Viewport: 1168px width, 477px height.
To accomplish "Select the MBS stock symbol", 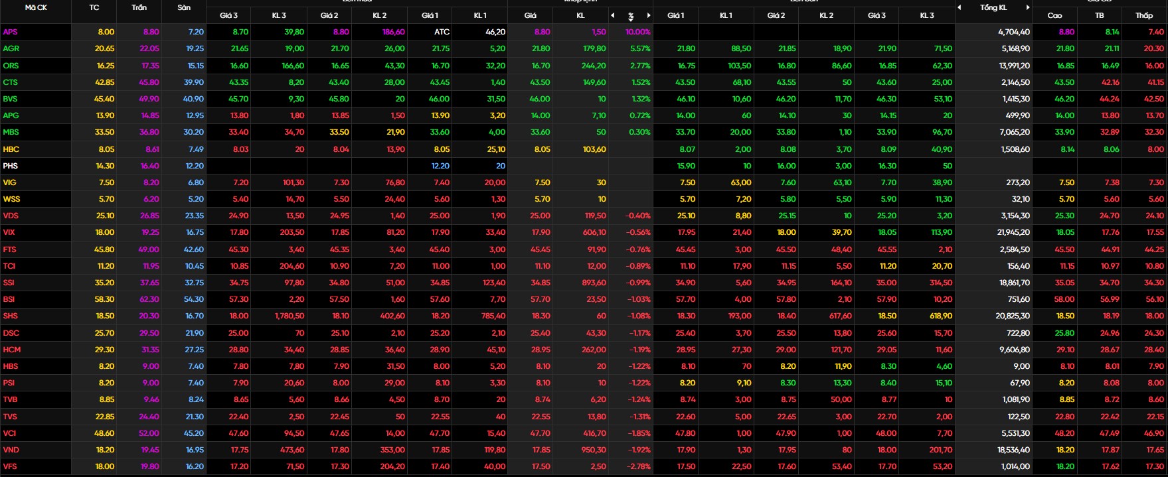I will point(11,132).
